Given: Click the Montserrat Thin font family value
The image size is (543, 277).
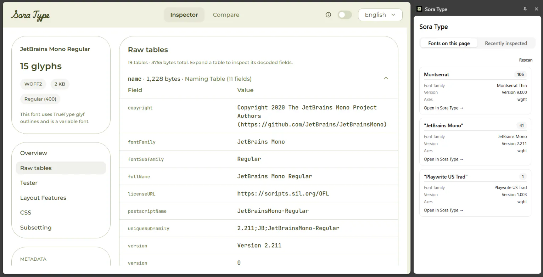Looking at the screenshot, I should click(x=512, y=85).
